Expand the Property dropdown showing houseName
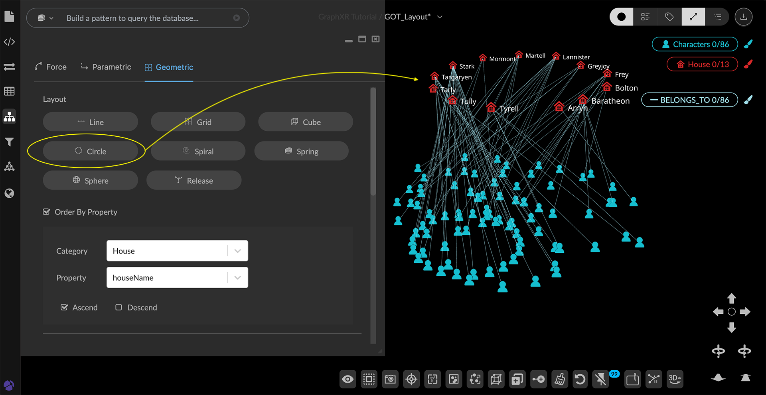766x395 pixels. point(177,277)
